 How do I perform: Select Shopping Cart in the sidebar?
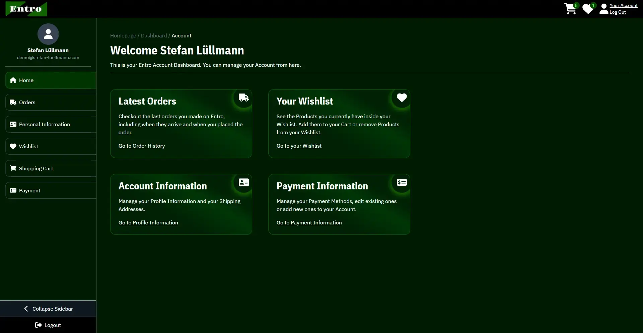click(x=36, y=168)
